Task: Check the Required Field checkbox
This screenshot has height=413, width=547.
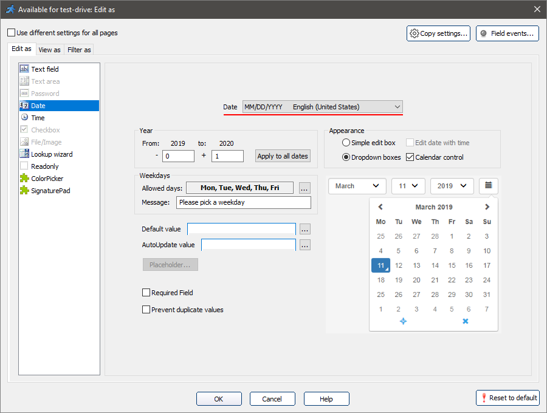Action: coord(146,293)
